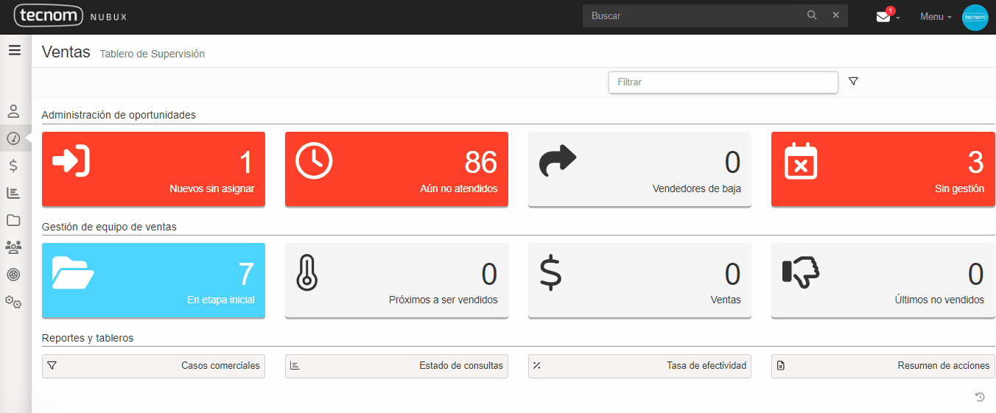Open the Ventas card label
The height and width of the screenshot is (413, 996).
coord(726,300)
